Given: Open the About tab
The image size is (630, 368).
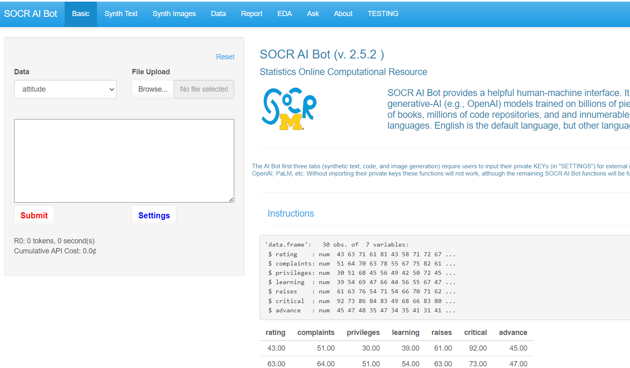Looking at the screenshot, I should [343, 13].
